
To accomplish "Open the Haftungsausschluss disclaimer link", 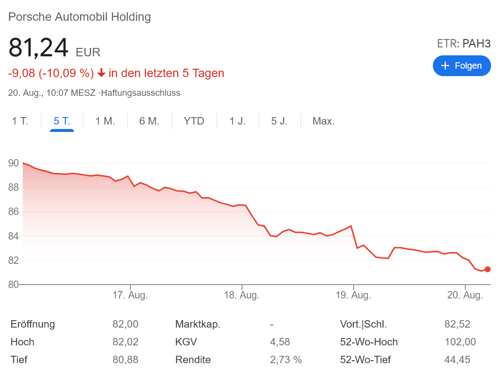I will coord(141,93).
